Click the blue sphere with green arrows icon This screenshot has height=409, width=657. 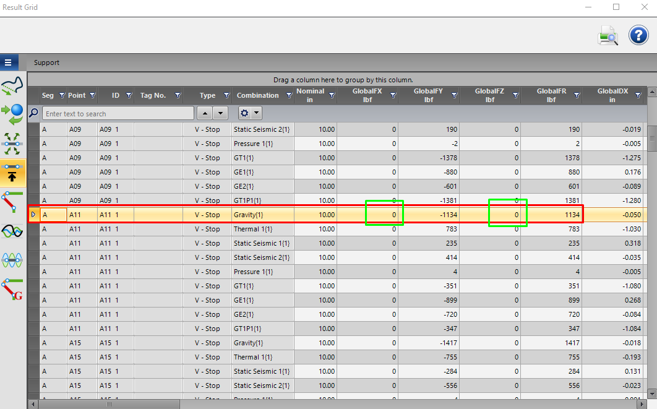(12, 114)
